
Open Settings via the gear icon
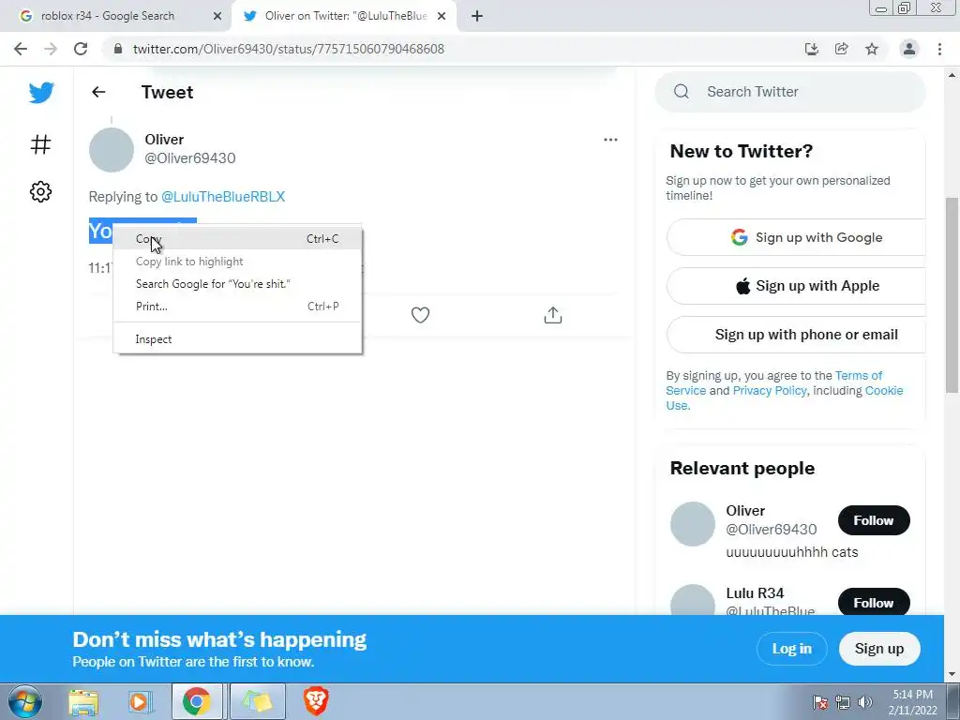40,191
